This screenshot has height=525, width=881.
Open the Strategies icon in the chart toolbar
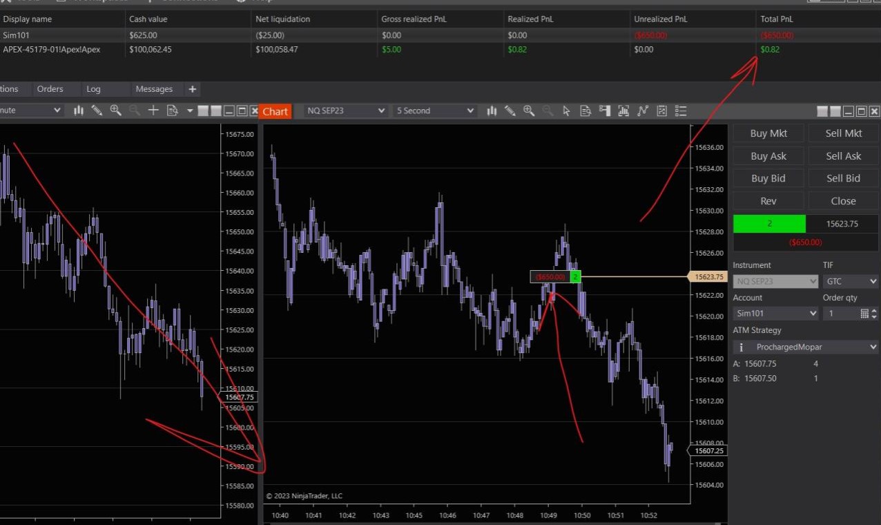(643, 111)
